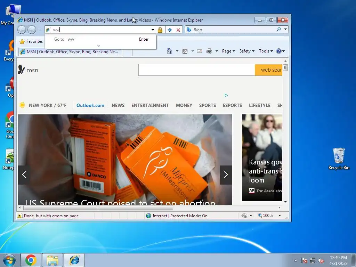Open Windows Explorer from the taskbar
Image resolution: width=356 pixels, height=267 pixels.
click(52, 260)
